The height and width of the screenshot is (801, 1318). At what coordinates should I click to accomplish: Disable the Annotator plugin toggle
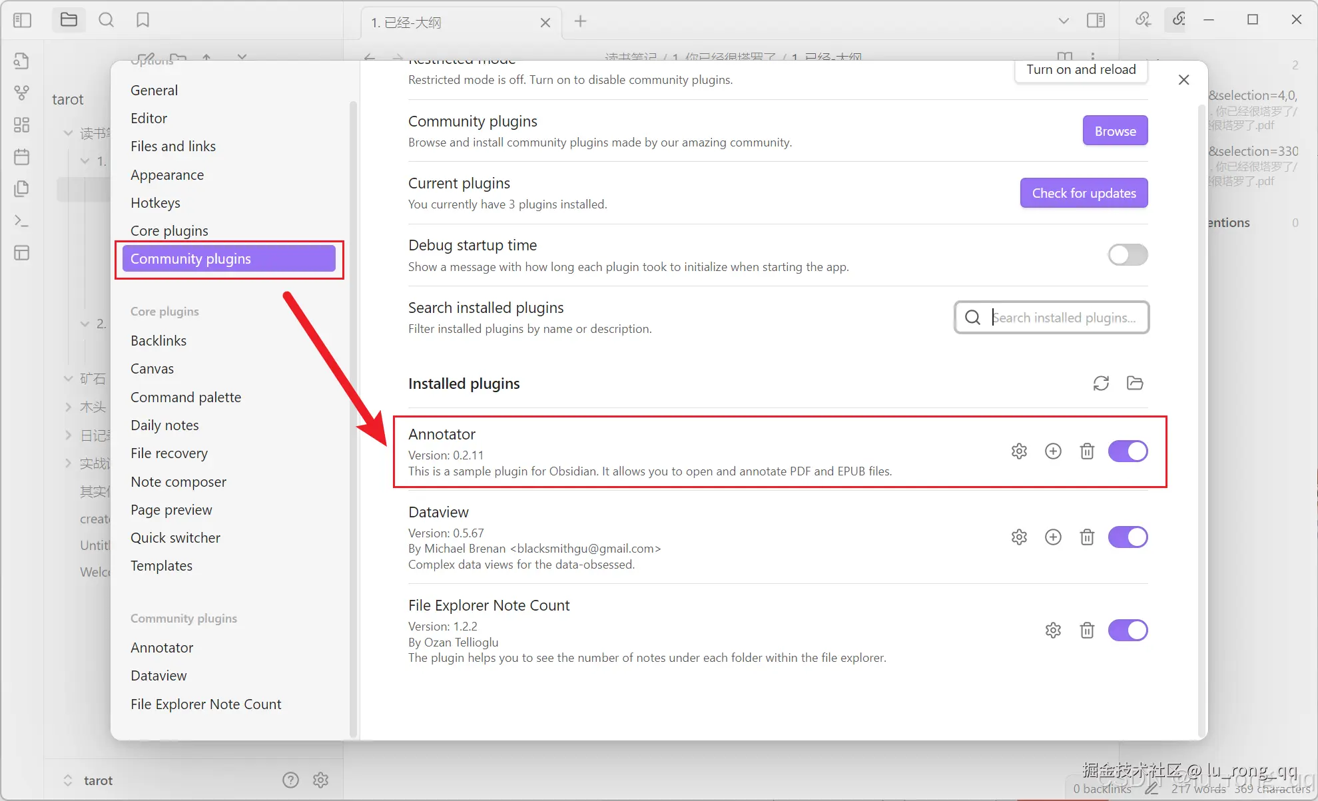coord(1128,451)
